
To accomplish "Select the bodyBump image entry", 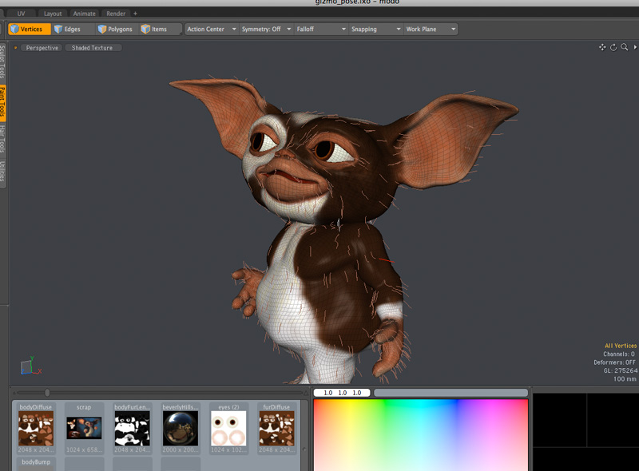I will tap(36, 464).
